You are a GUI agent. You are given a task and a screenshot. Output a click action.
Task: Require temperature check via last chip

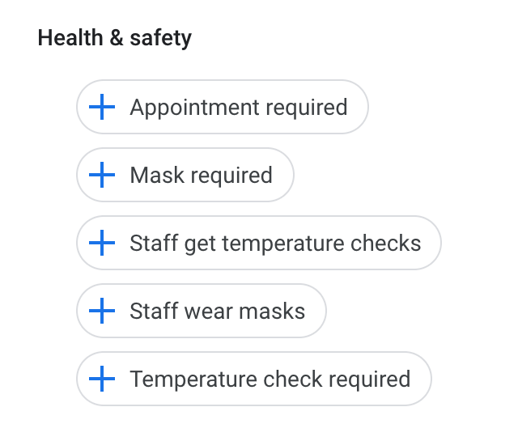pos(254,379)
